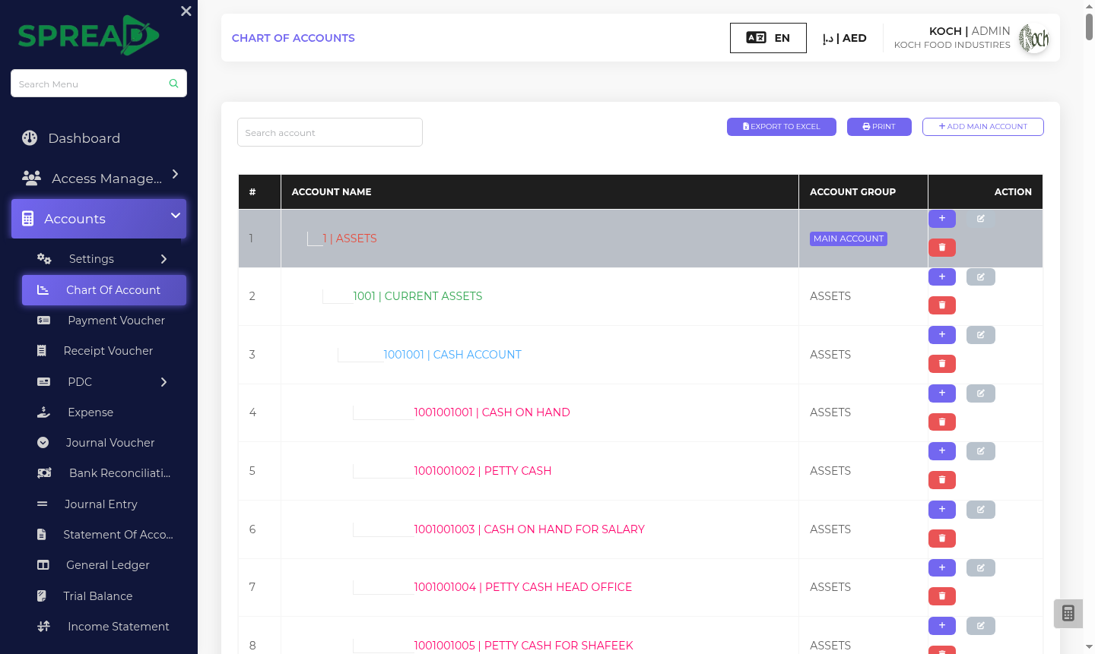Click the Journal Voucher circle icon
Viewport: 1095px width, 654px height.
43,443
